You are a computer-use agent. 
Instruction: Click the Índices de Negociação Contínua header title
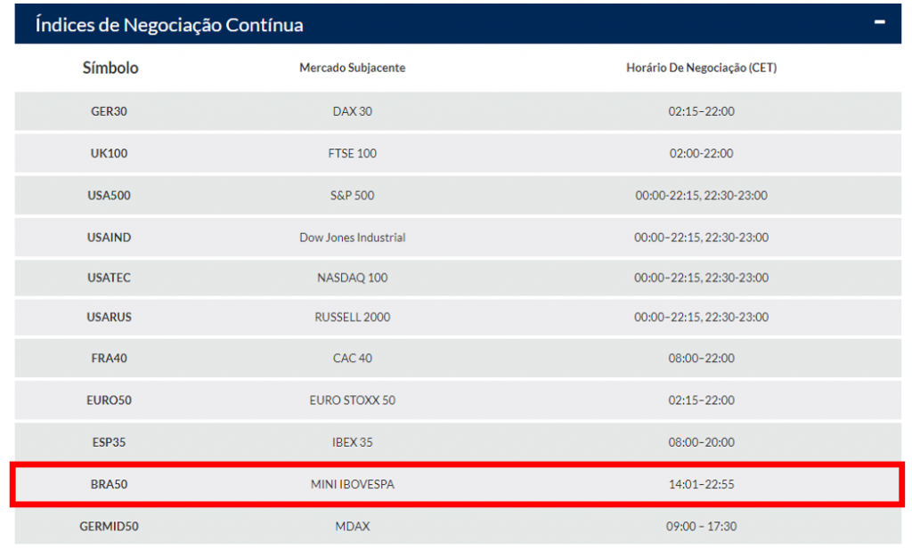coord(169,25)
